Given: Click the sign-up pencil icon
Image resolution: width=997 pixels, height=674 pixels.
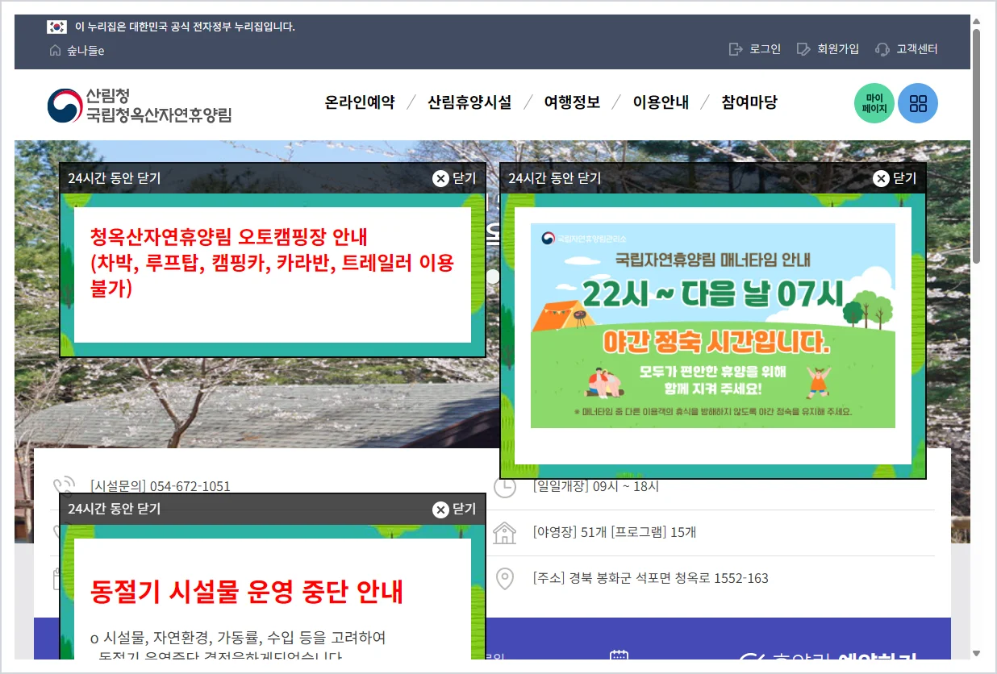Looking at the screenshot, I should pyautogui.click(x=803, y=49).
